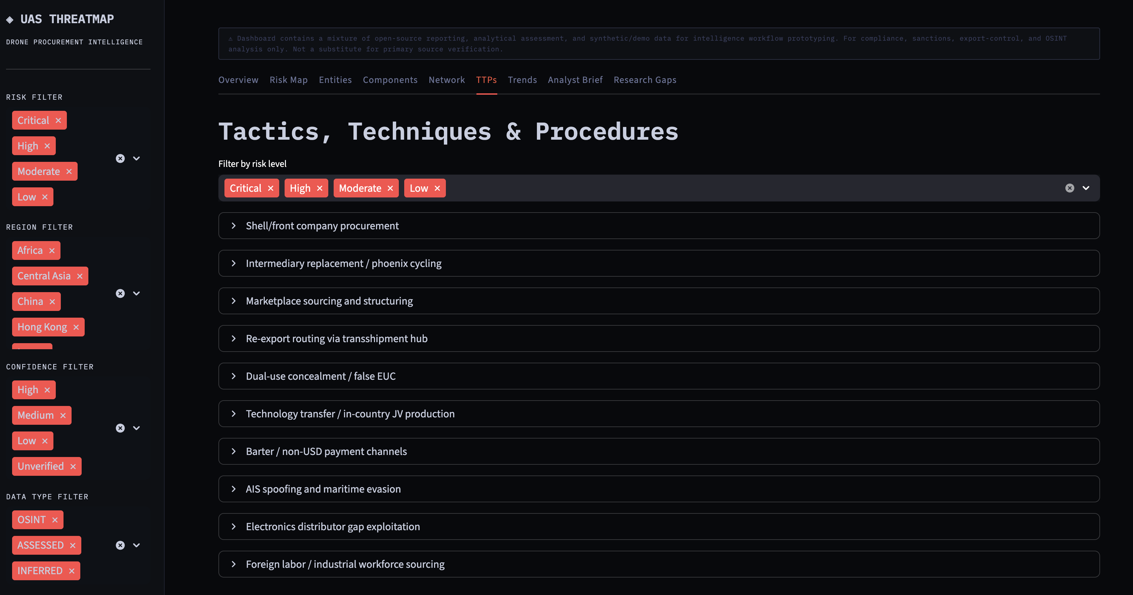This screenshot has width=1133, height=595.
Task: Remove High tag in main risk level filter
Action: pos(319,188)
